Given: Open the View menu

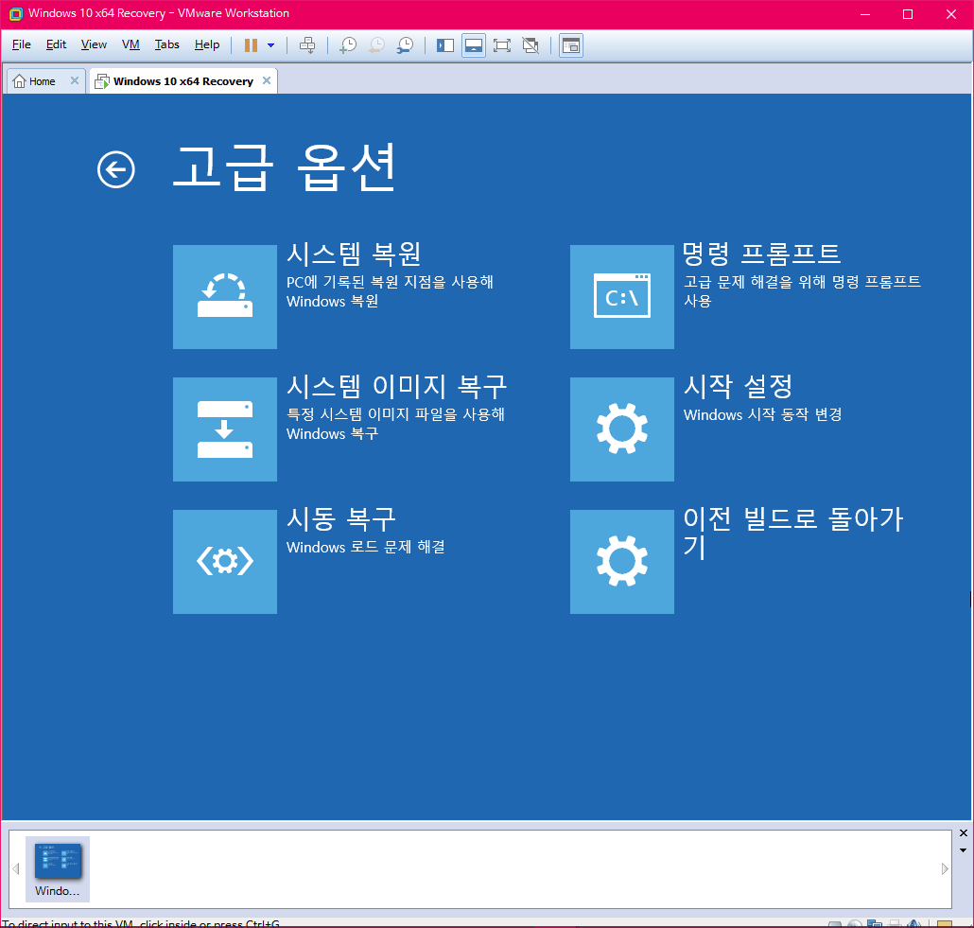Looking at the screenshot, I should (94, 44).
